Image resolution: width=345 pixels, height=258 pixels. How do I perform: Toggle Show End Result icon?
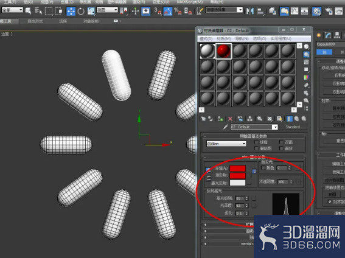[290, 119]
